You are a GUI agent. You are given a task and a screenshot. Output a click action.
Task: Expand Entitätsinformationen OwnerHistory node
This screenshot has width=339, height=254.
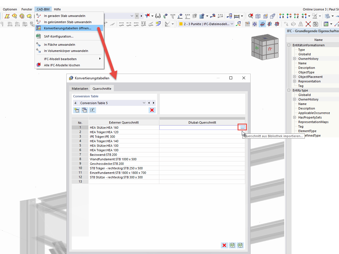point(294,59)
